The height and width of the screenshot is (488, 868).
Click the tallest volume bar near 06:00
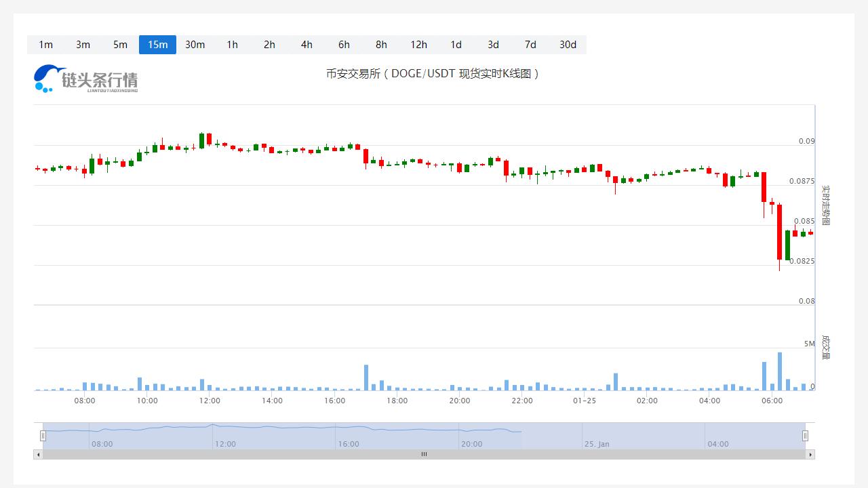pyautogui.click(x=780, y=371)
